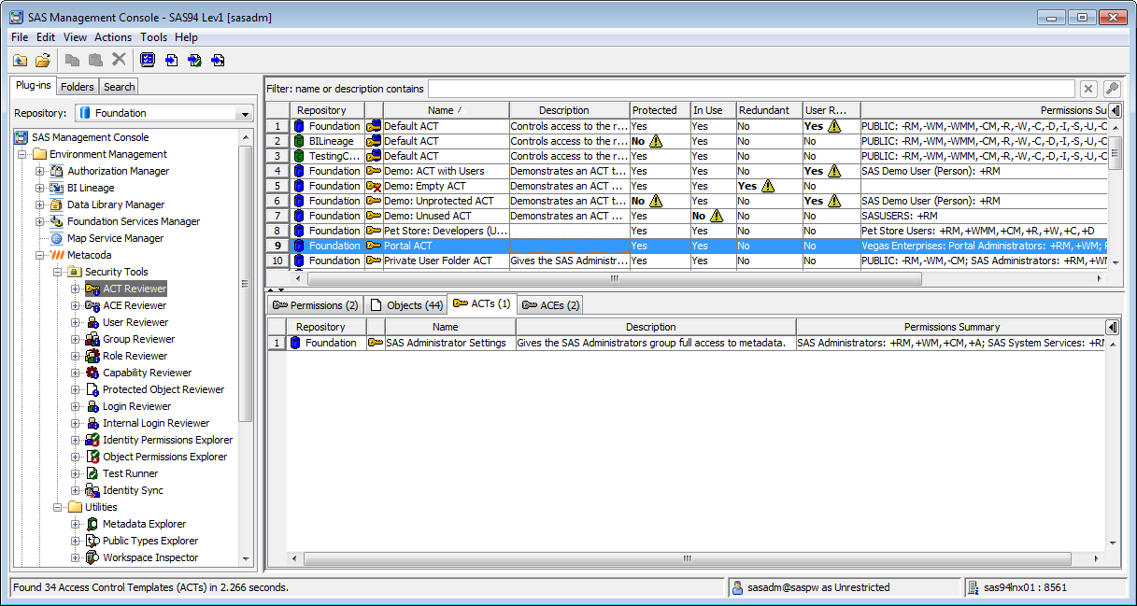This screenshot has width=1137, height=606.
Task: Click the Identity Permissions Explorer icon
Action: pyautogui.click(x=92, y=440)
